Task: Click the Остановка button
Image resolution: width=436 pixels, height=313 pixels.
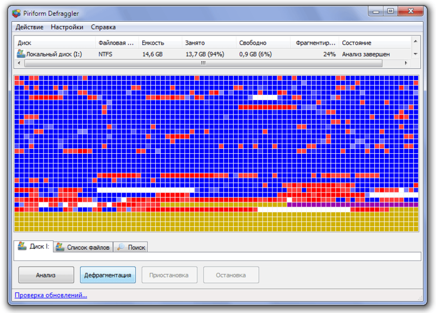Action: click(231, 275)
